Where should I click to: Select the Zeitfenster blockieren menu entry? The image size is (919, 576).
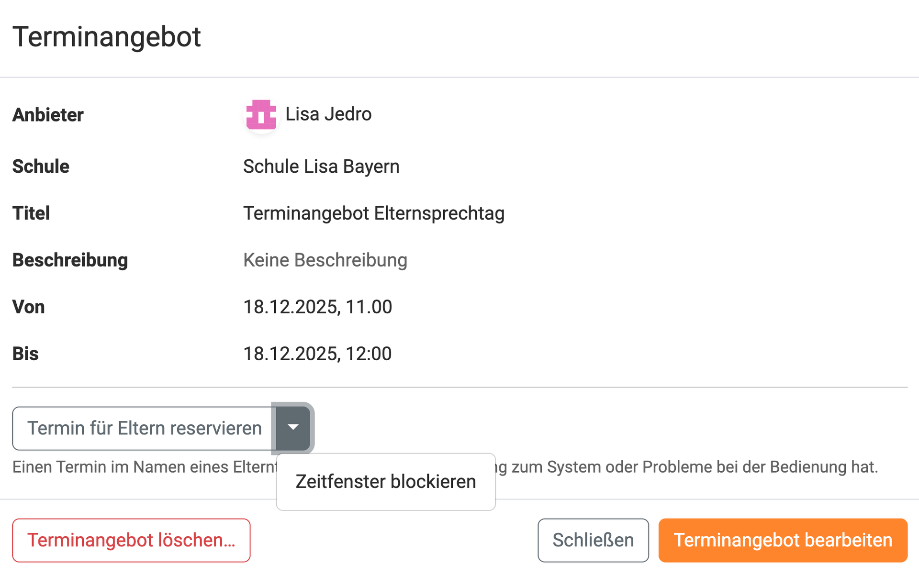point(385,482)
